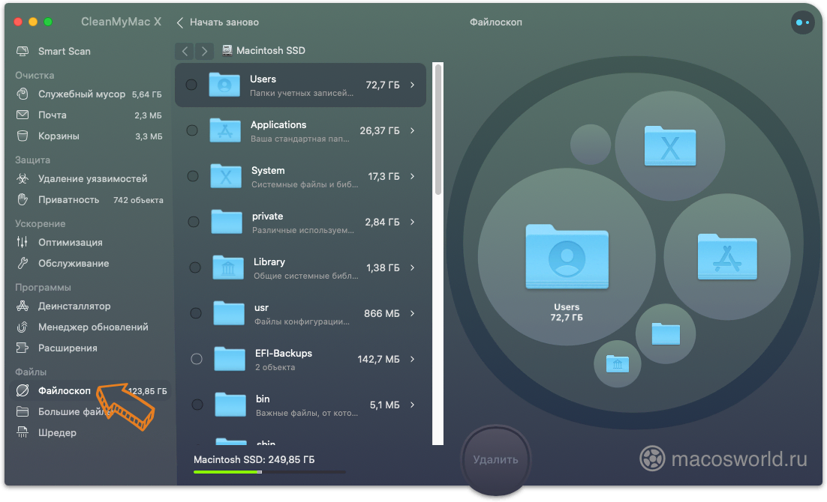Click the Macintosh SSD drive icon in path bar
The image size is (827, 502).
227,50
